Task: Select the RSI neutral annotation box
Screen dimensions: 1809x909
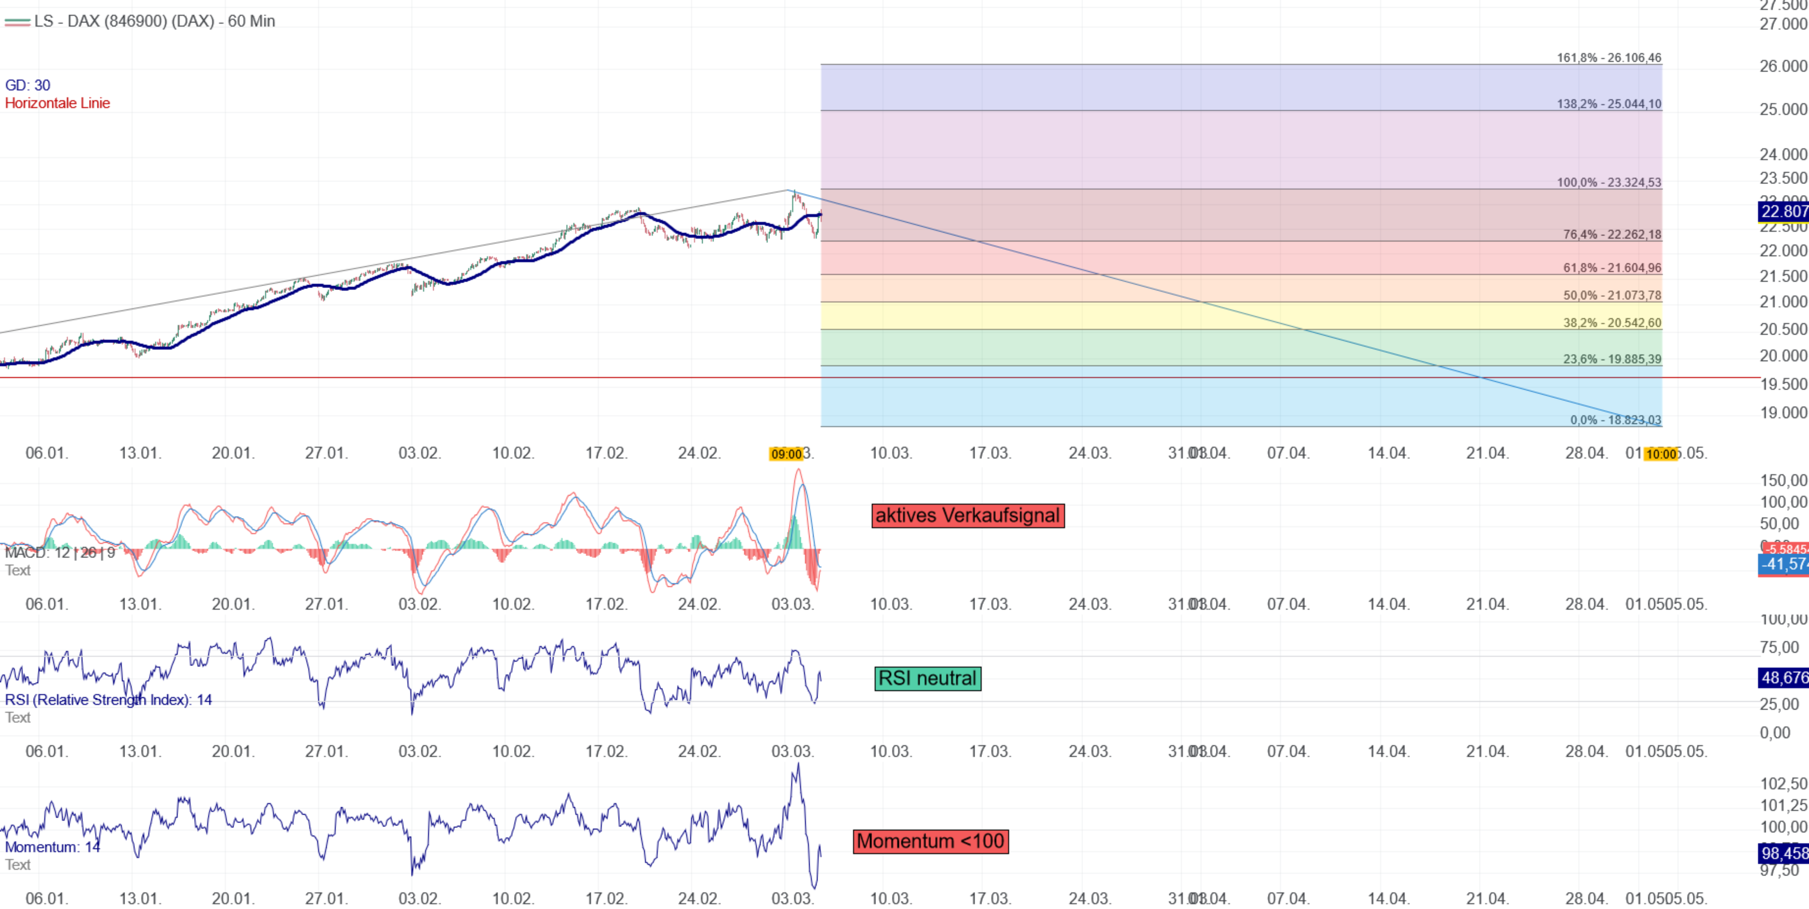Action: point(928,679)
